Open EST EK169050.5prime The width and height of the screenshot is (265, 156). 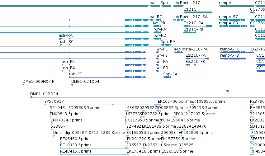[x=143, y=133]
